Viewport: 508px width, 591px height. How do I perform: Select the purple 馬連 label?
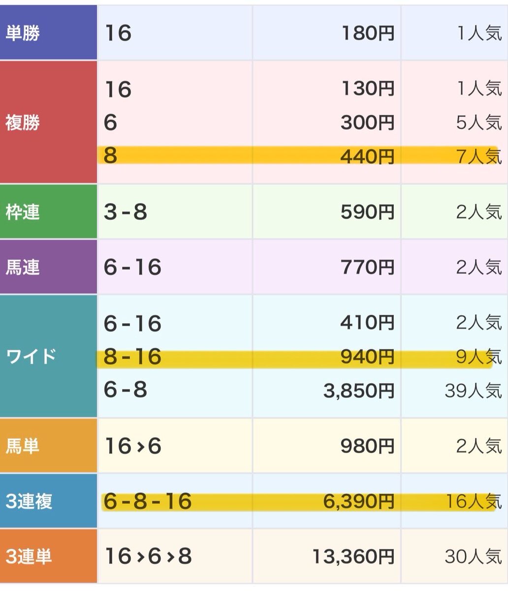pyautogui.click(x=23, y=267)
